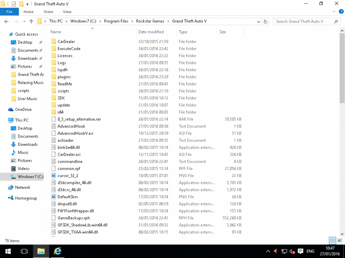The width and height of the screenshot is (345, 258).
Task: Click New folder quick access icon
Action: point(21,4)
